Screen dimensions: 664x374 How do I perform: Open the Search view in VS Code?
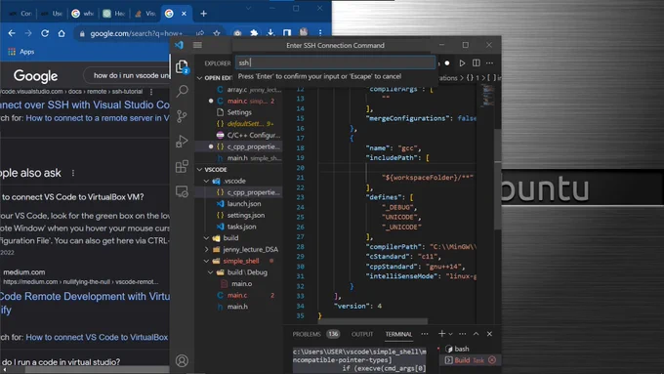182,91
